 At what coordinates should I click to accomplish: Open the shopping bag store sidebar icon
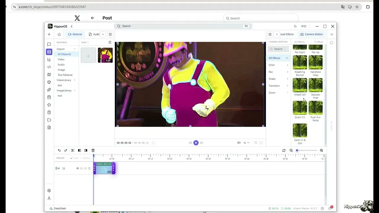pos(49,97)
